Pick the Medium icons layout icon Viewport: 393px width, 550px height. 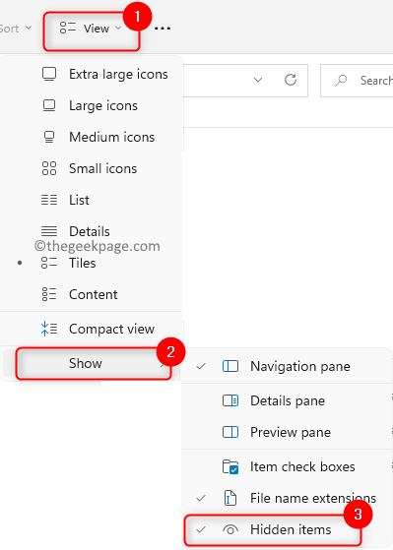(49, 137)
